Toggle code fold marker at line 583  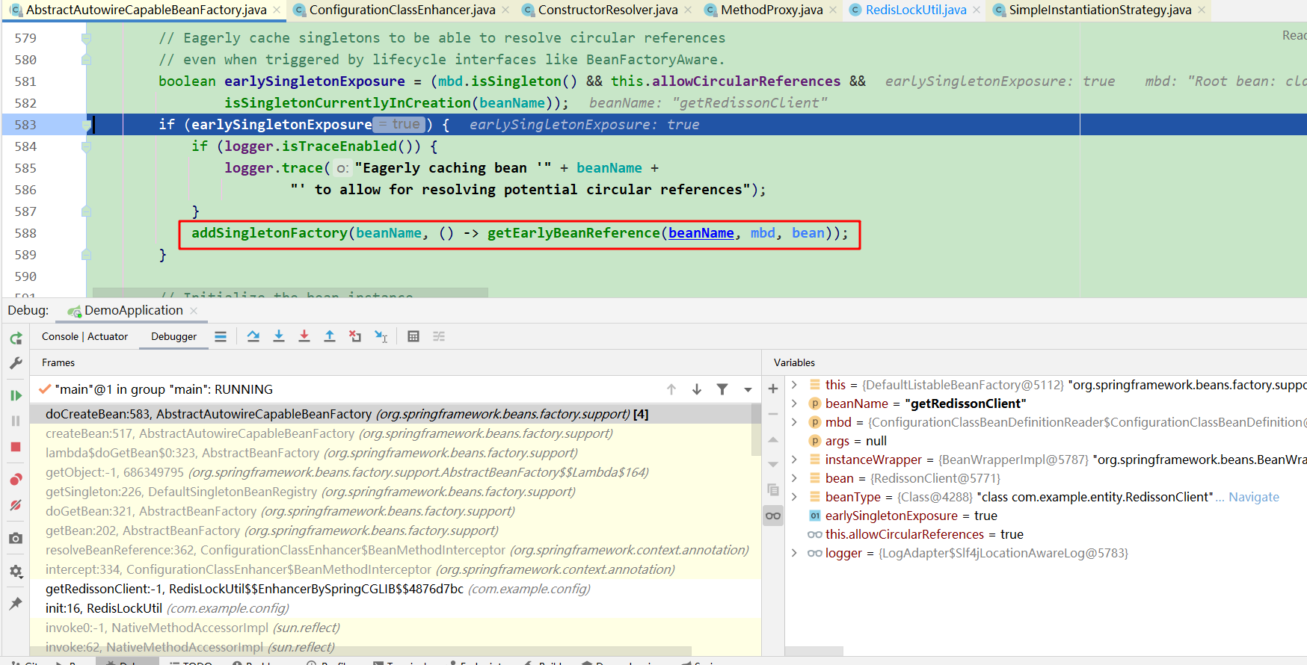tap(86, 125)
